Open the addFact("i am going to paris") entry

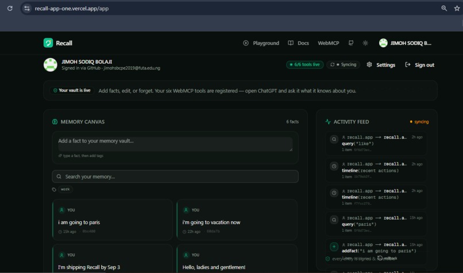point(376,251)
